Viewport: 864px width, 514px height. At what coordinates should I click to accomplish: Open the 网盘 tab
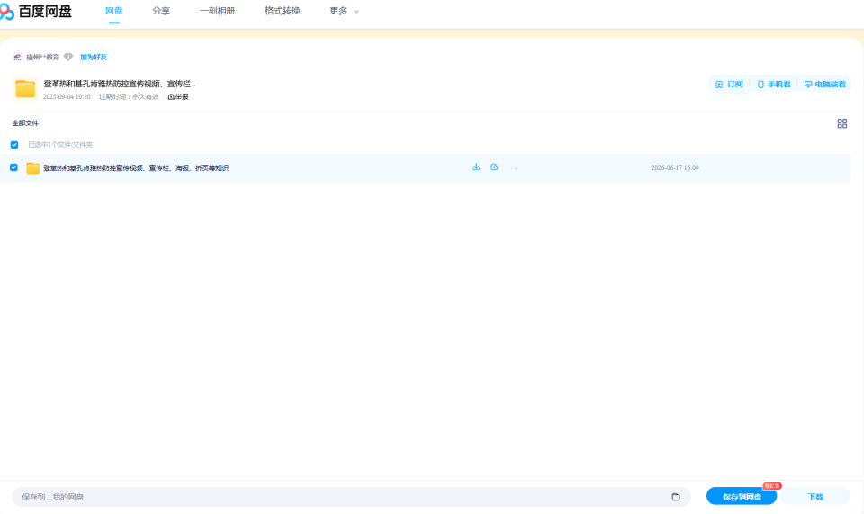[x=114, y=11]
